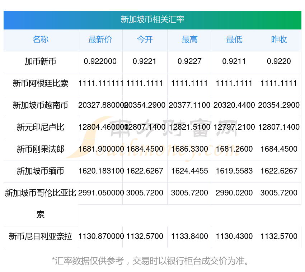
Task: Click the 昨收 column header
Action: pyautogui.click(x=279, y=40)
